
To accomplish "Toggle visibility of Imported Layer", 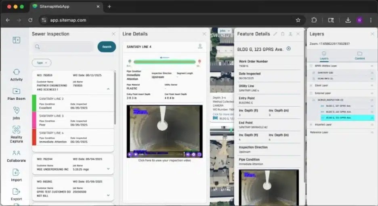I will coord(372,125).
